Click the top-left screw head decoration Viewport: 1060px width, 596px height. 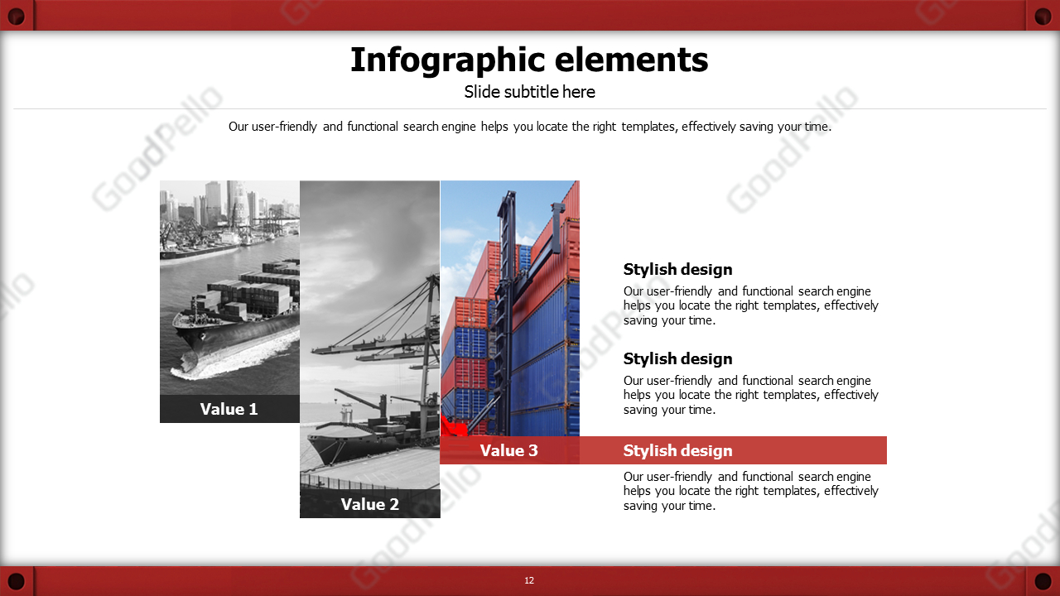[18, 14]
